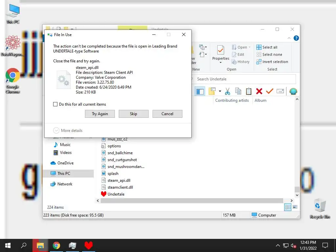Click Select all in the ribbon
The height and width of the screenshot is (252, 336).
point(267,47)
